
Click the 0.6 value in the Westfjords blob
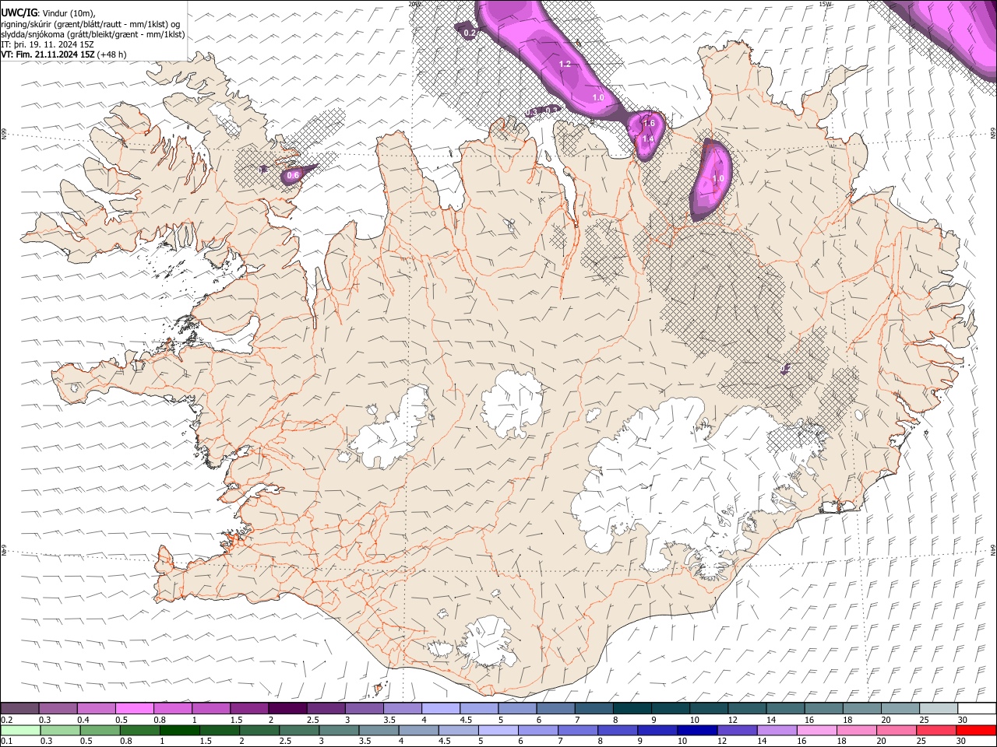(x=293, y=176)
